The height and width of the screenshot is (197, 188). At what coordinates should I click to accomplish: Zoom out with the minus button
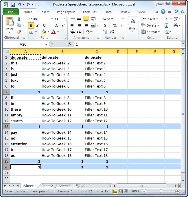click(x=144, y=191)
